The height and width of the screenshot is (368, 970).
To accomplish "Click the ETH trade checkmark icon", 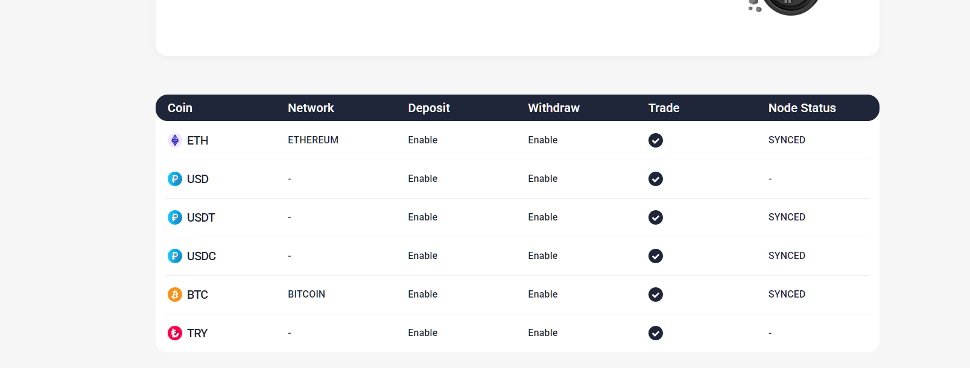I will click(656, 140).
